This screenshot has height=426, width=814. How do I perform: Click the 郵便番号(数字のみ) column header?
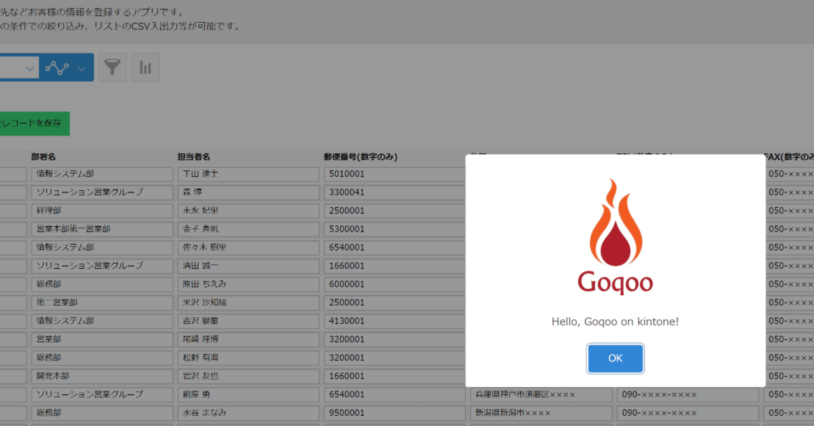(x=360, y=156)
